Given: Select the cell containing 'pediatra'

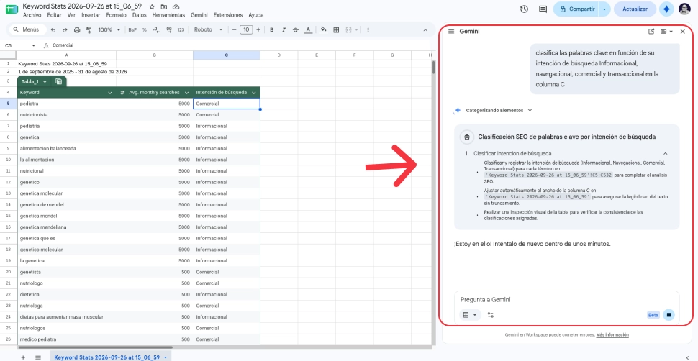Looking at the screenshot, I should point(67,104).
